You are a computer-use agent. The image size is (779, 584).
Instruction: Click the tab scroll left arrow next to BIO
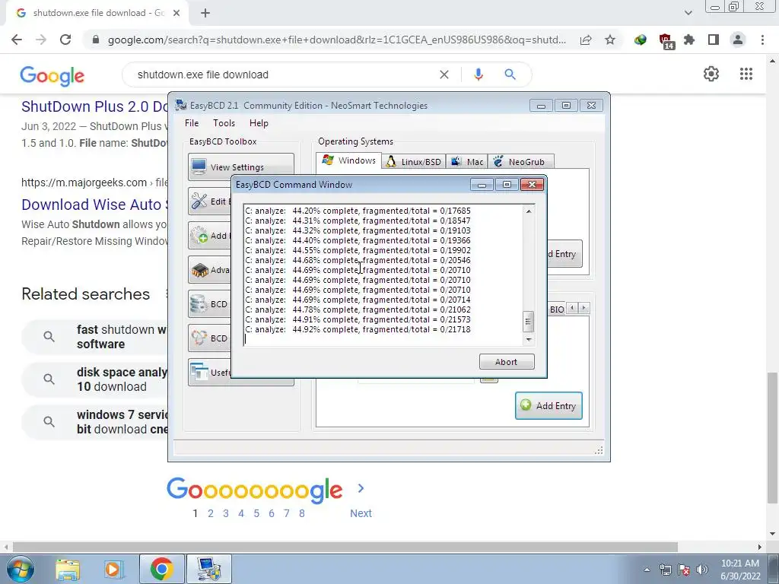point(572,308)
